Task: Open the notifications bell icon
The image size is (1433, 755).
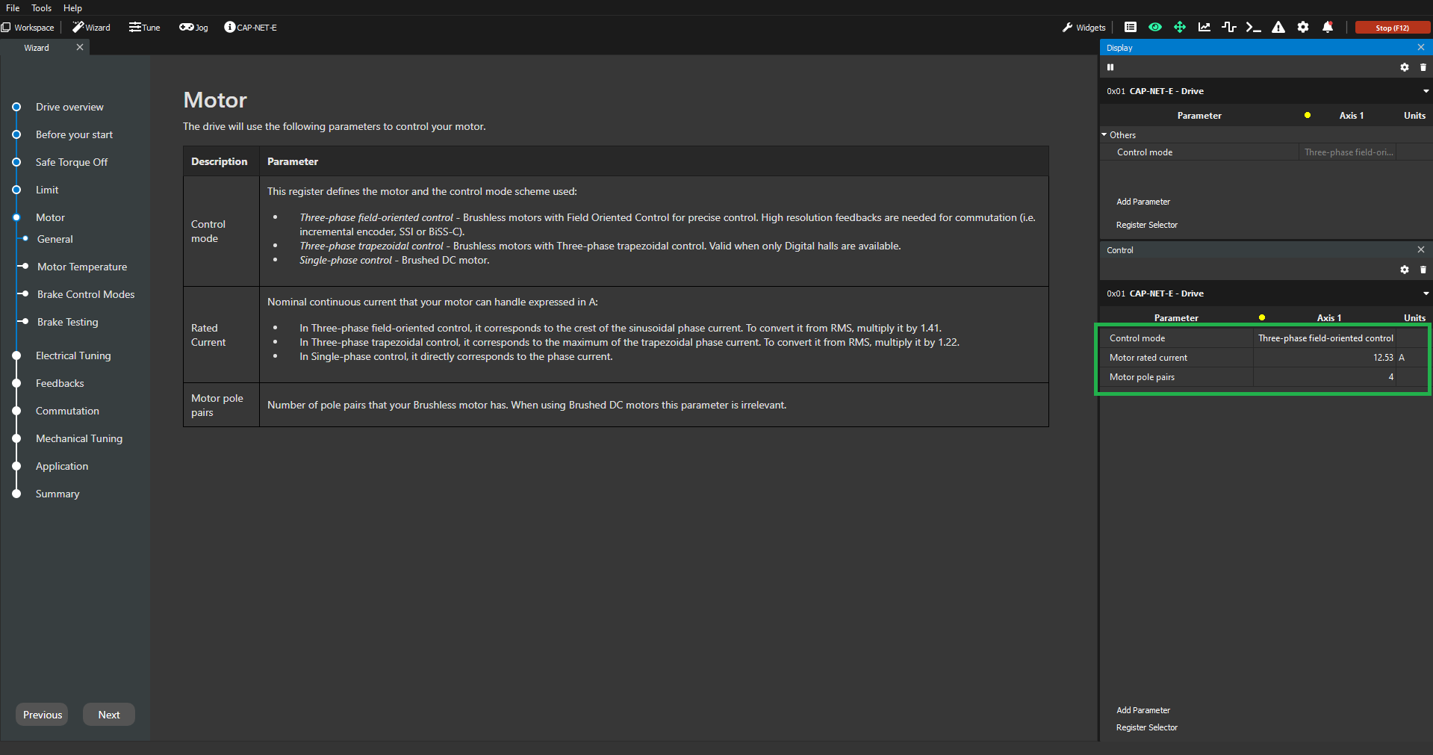Action: coord(1328,28)
